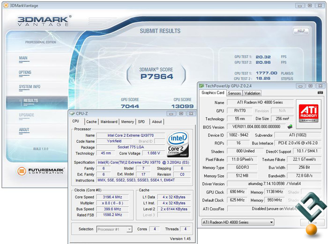Viewport: 328px width, 244px height.
Task: Click the CPU-Z Version 1.45 text
Action: (180, 239)
